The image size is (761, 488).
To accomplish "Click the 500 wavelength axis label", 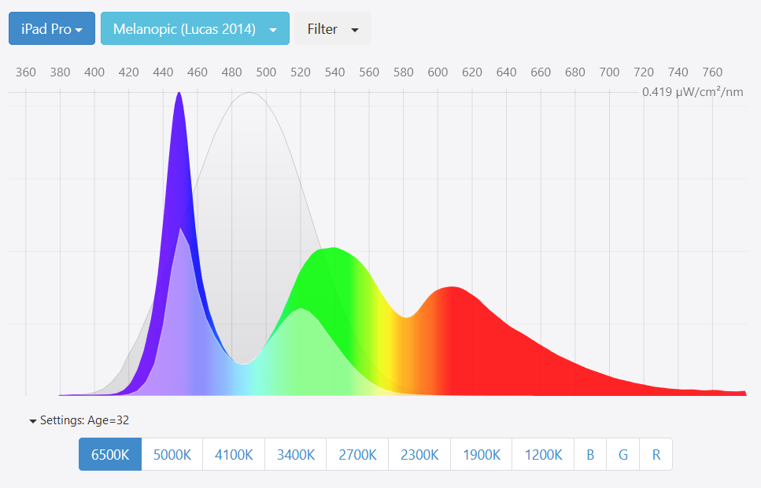I will coord(266,72).
